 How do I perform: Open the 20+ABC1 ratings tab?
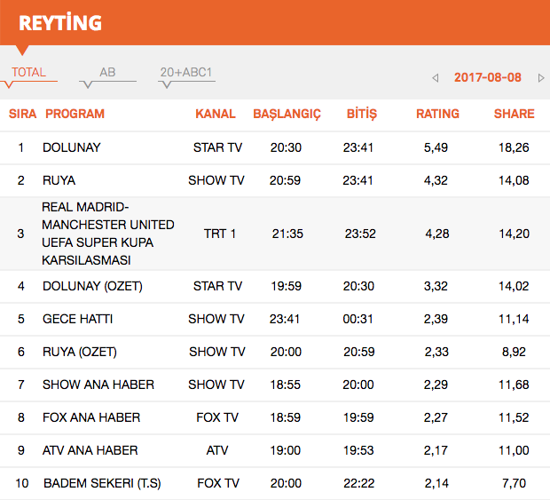186,73
